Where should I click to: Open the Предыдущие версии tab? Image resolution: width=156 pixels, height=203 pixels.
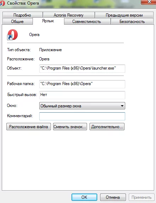tap(124, 15)
